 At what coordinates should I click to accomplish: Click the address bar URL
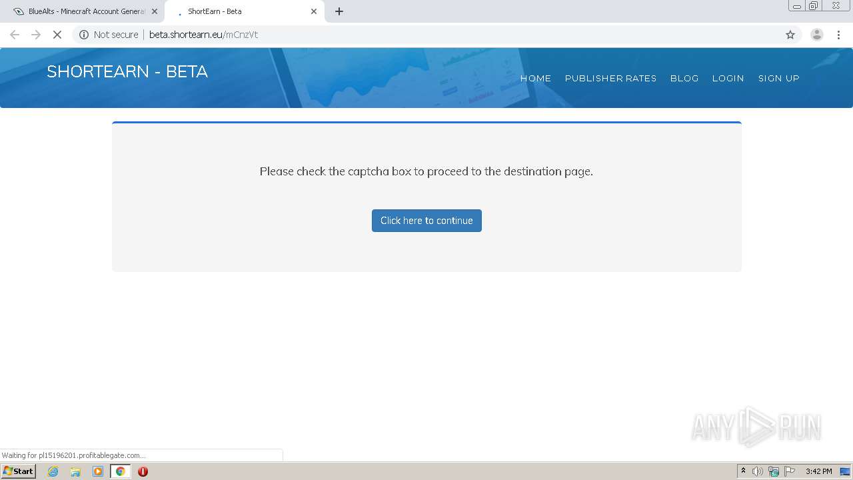click(203, 35)
